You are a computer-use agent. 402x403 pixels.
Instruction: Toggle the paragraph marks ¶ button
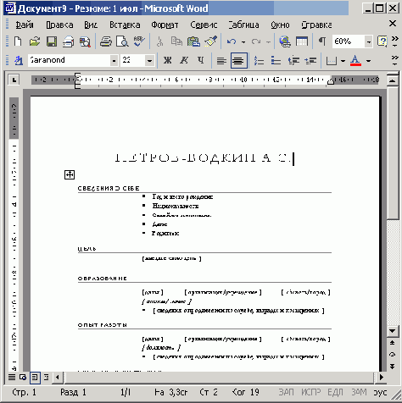click(322, 41)
